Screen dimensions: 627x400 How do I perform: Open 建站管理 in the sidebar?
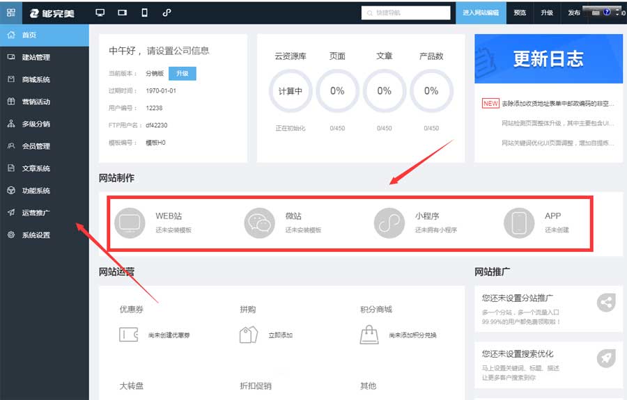36,57
